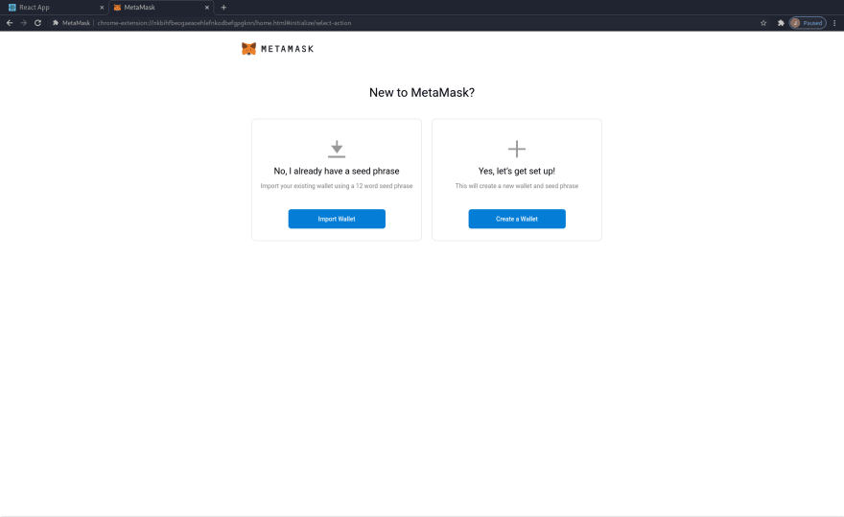
Task: Focus the browser address bar URL
Action: 223,23
